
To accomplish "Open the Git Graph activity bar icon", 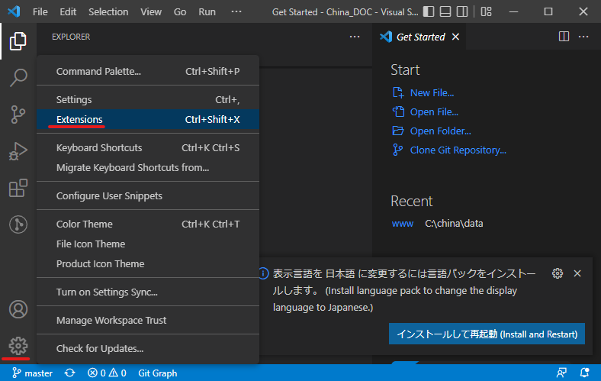I will pyautogui.click(x=18, y=224).
